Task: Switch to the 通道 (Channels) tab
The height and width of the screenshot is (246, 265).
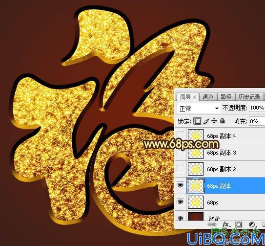Action: pos(208,97)
